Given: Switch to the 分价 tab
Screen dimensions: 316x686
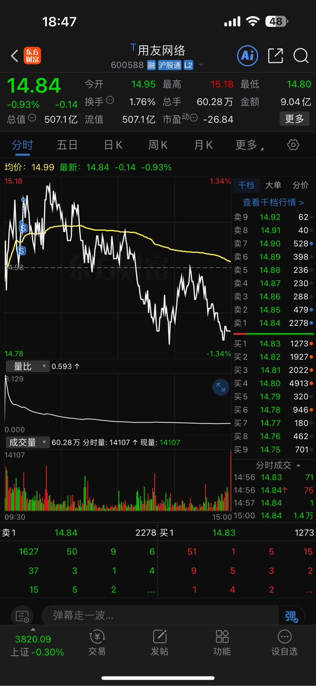Looking at the screenshot, I should 300,185.
